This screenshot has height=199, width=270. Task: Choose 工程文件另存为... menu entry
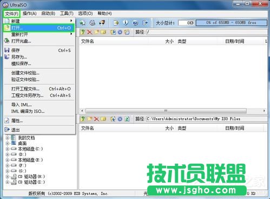pyautogui.click(x=39, y=95)
